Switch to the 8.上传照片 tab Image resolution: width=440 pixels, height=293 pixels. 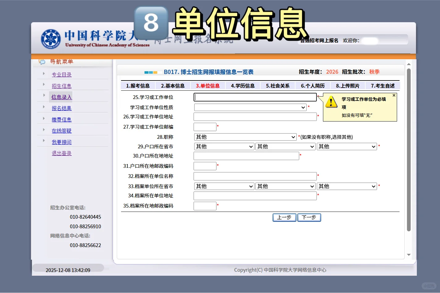click(347, 85)
